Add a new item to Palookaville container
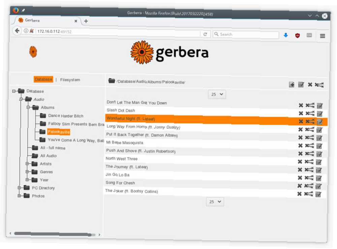The image size is (337, 249). click(x=292, y=85)
